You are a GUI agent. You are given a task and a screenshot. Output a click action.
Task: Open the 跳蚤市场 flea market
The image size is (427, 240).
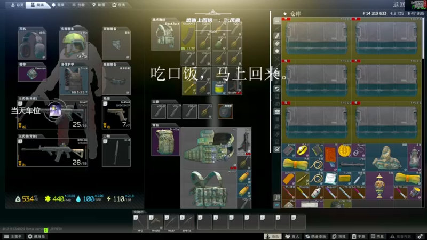[x=315, y=236]
